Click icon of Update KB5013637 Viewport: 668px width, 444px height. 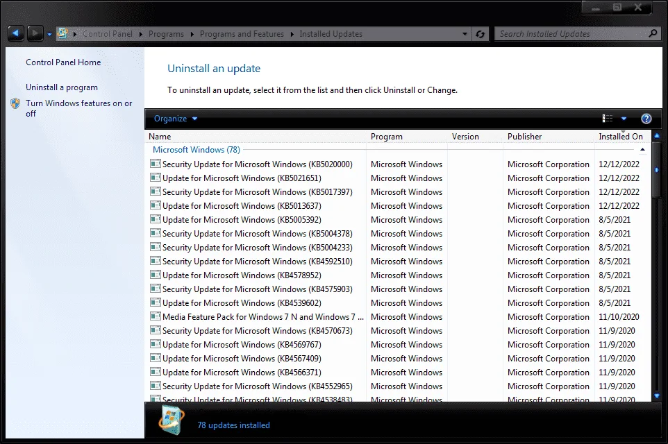click(x=156, y=205)
